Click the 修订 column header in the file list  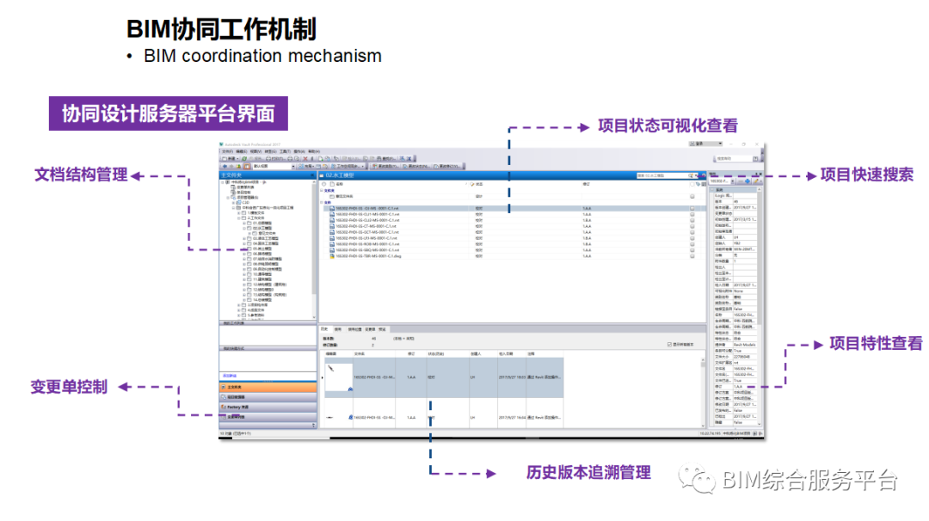tap(586, 184)
